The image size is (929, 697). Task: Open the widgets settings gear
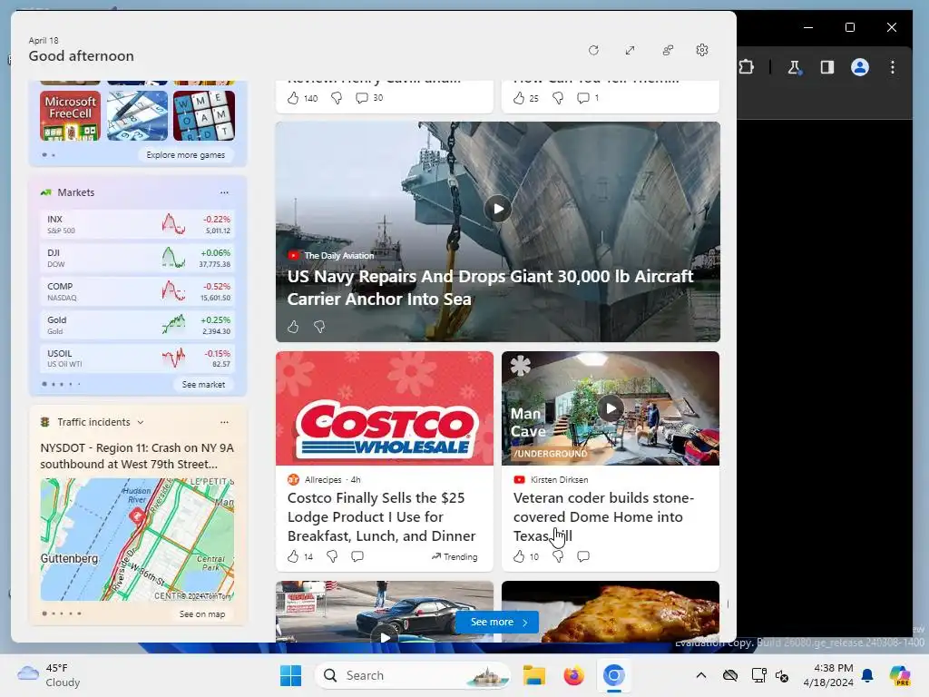point(702,51)
